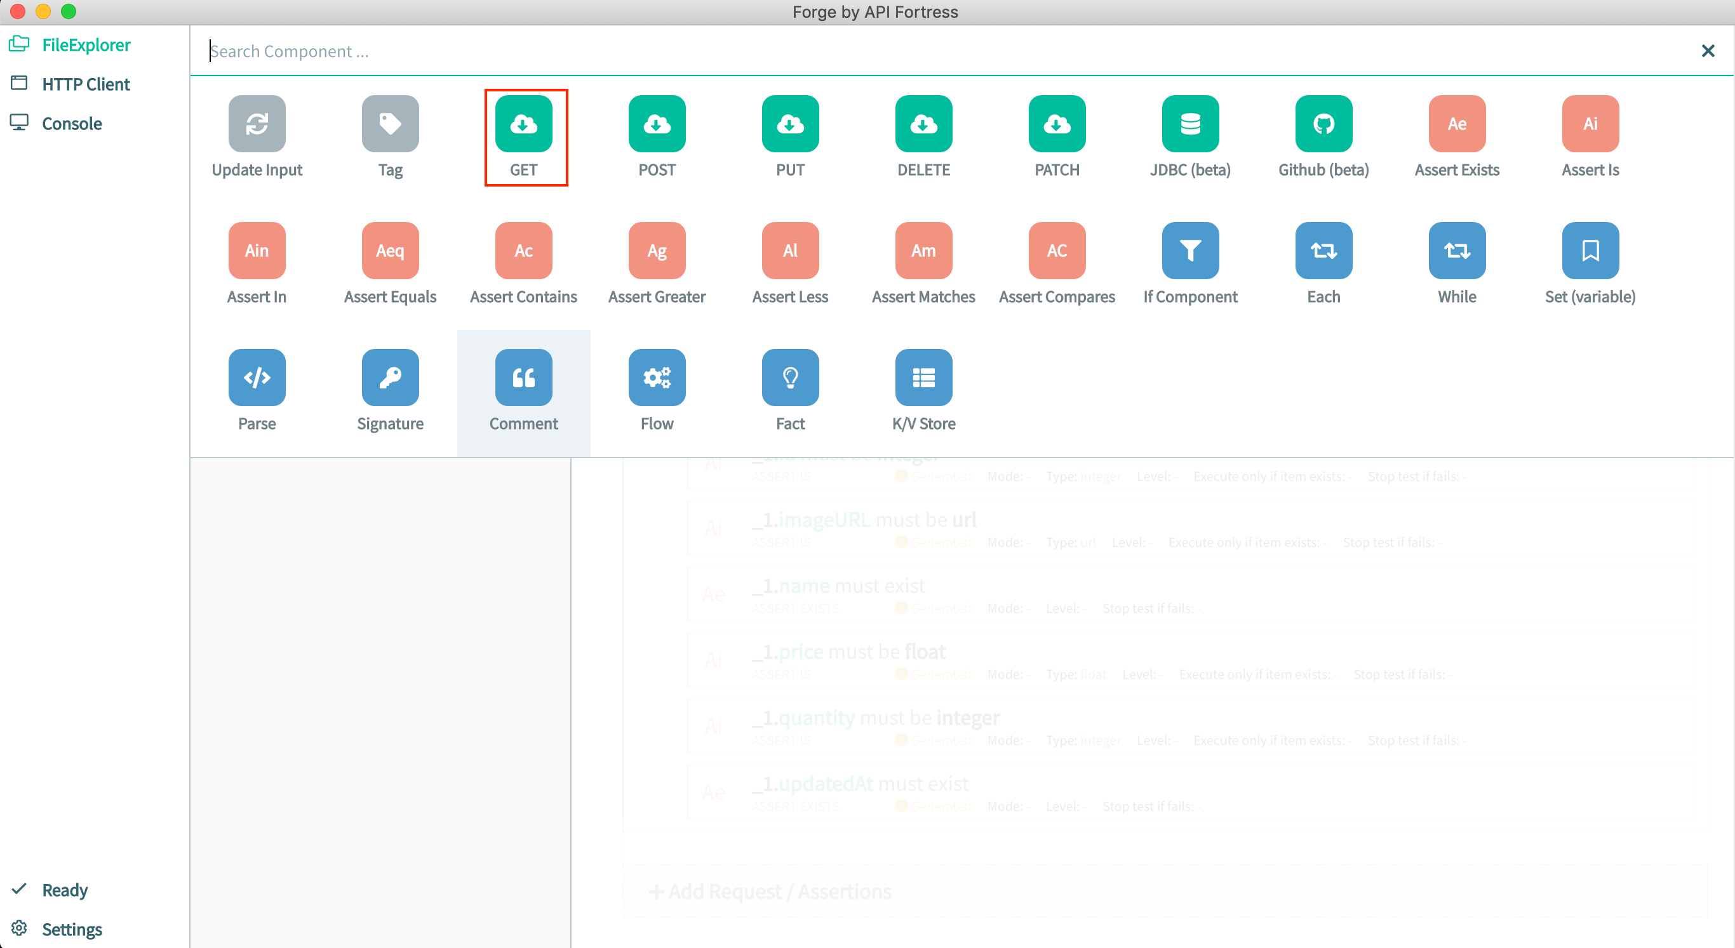Viewport: 1735px width, 948px height.
Task: Add a Comment component
Action: [x=523, y=388]
